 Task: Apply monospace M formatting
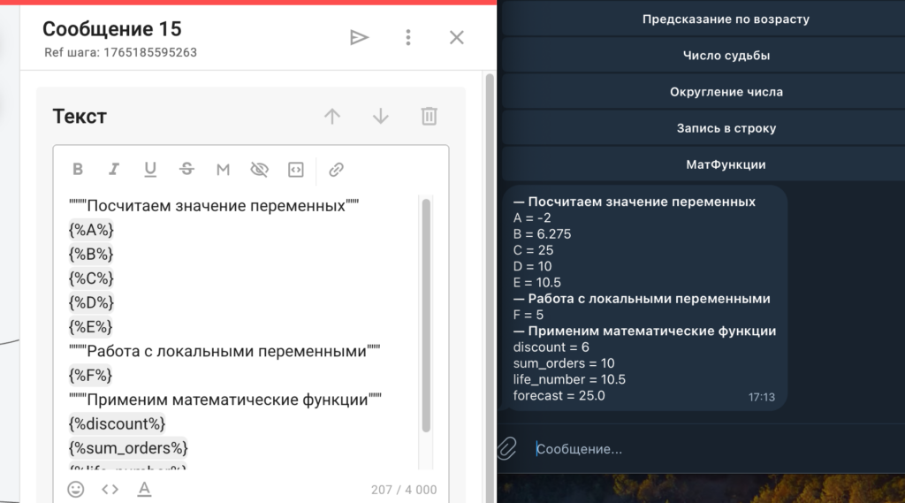pyautogui.click(x=223, y=170)
